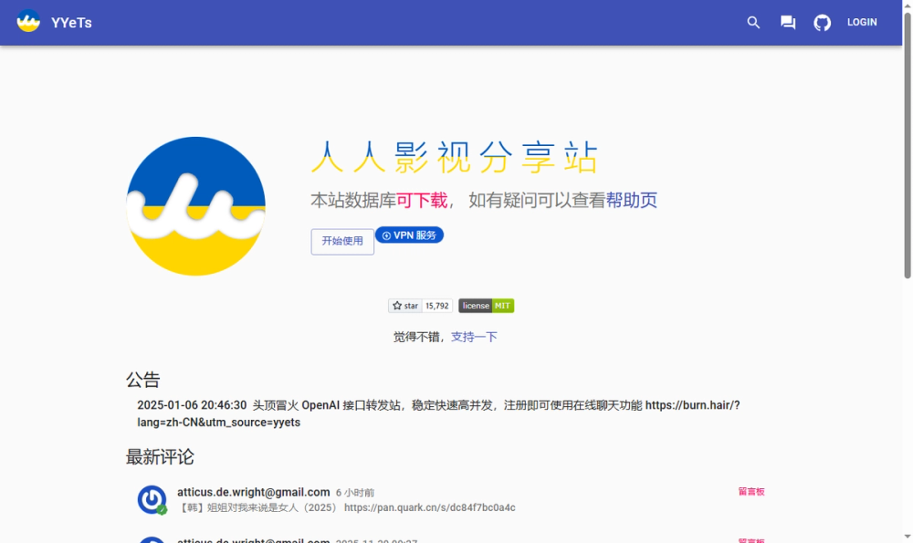The width and height of the screenshot is (913, 543).
Task: Click the LOGIN button in header
Action: coord(862,22)
